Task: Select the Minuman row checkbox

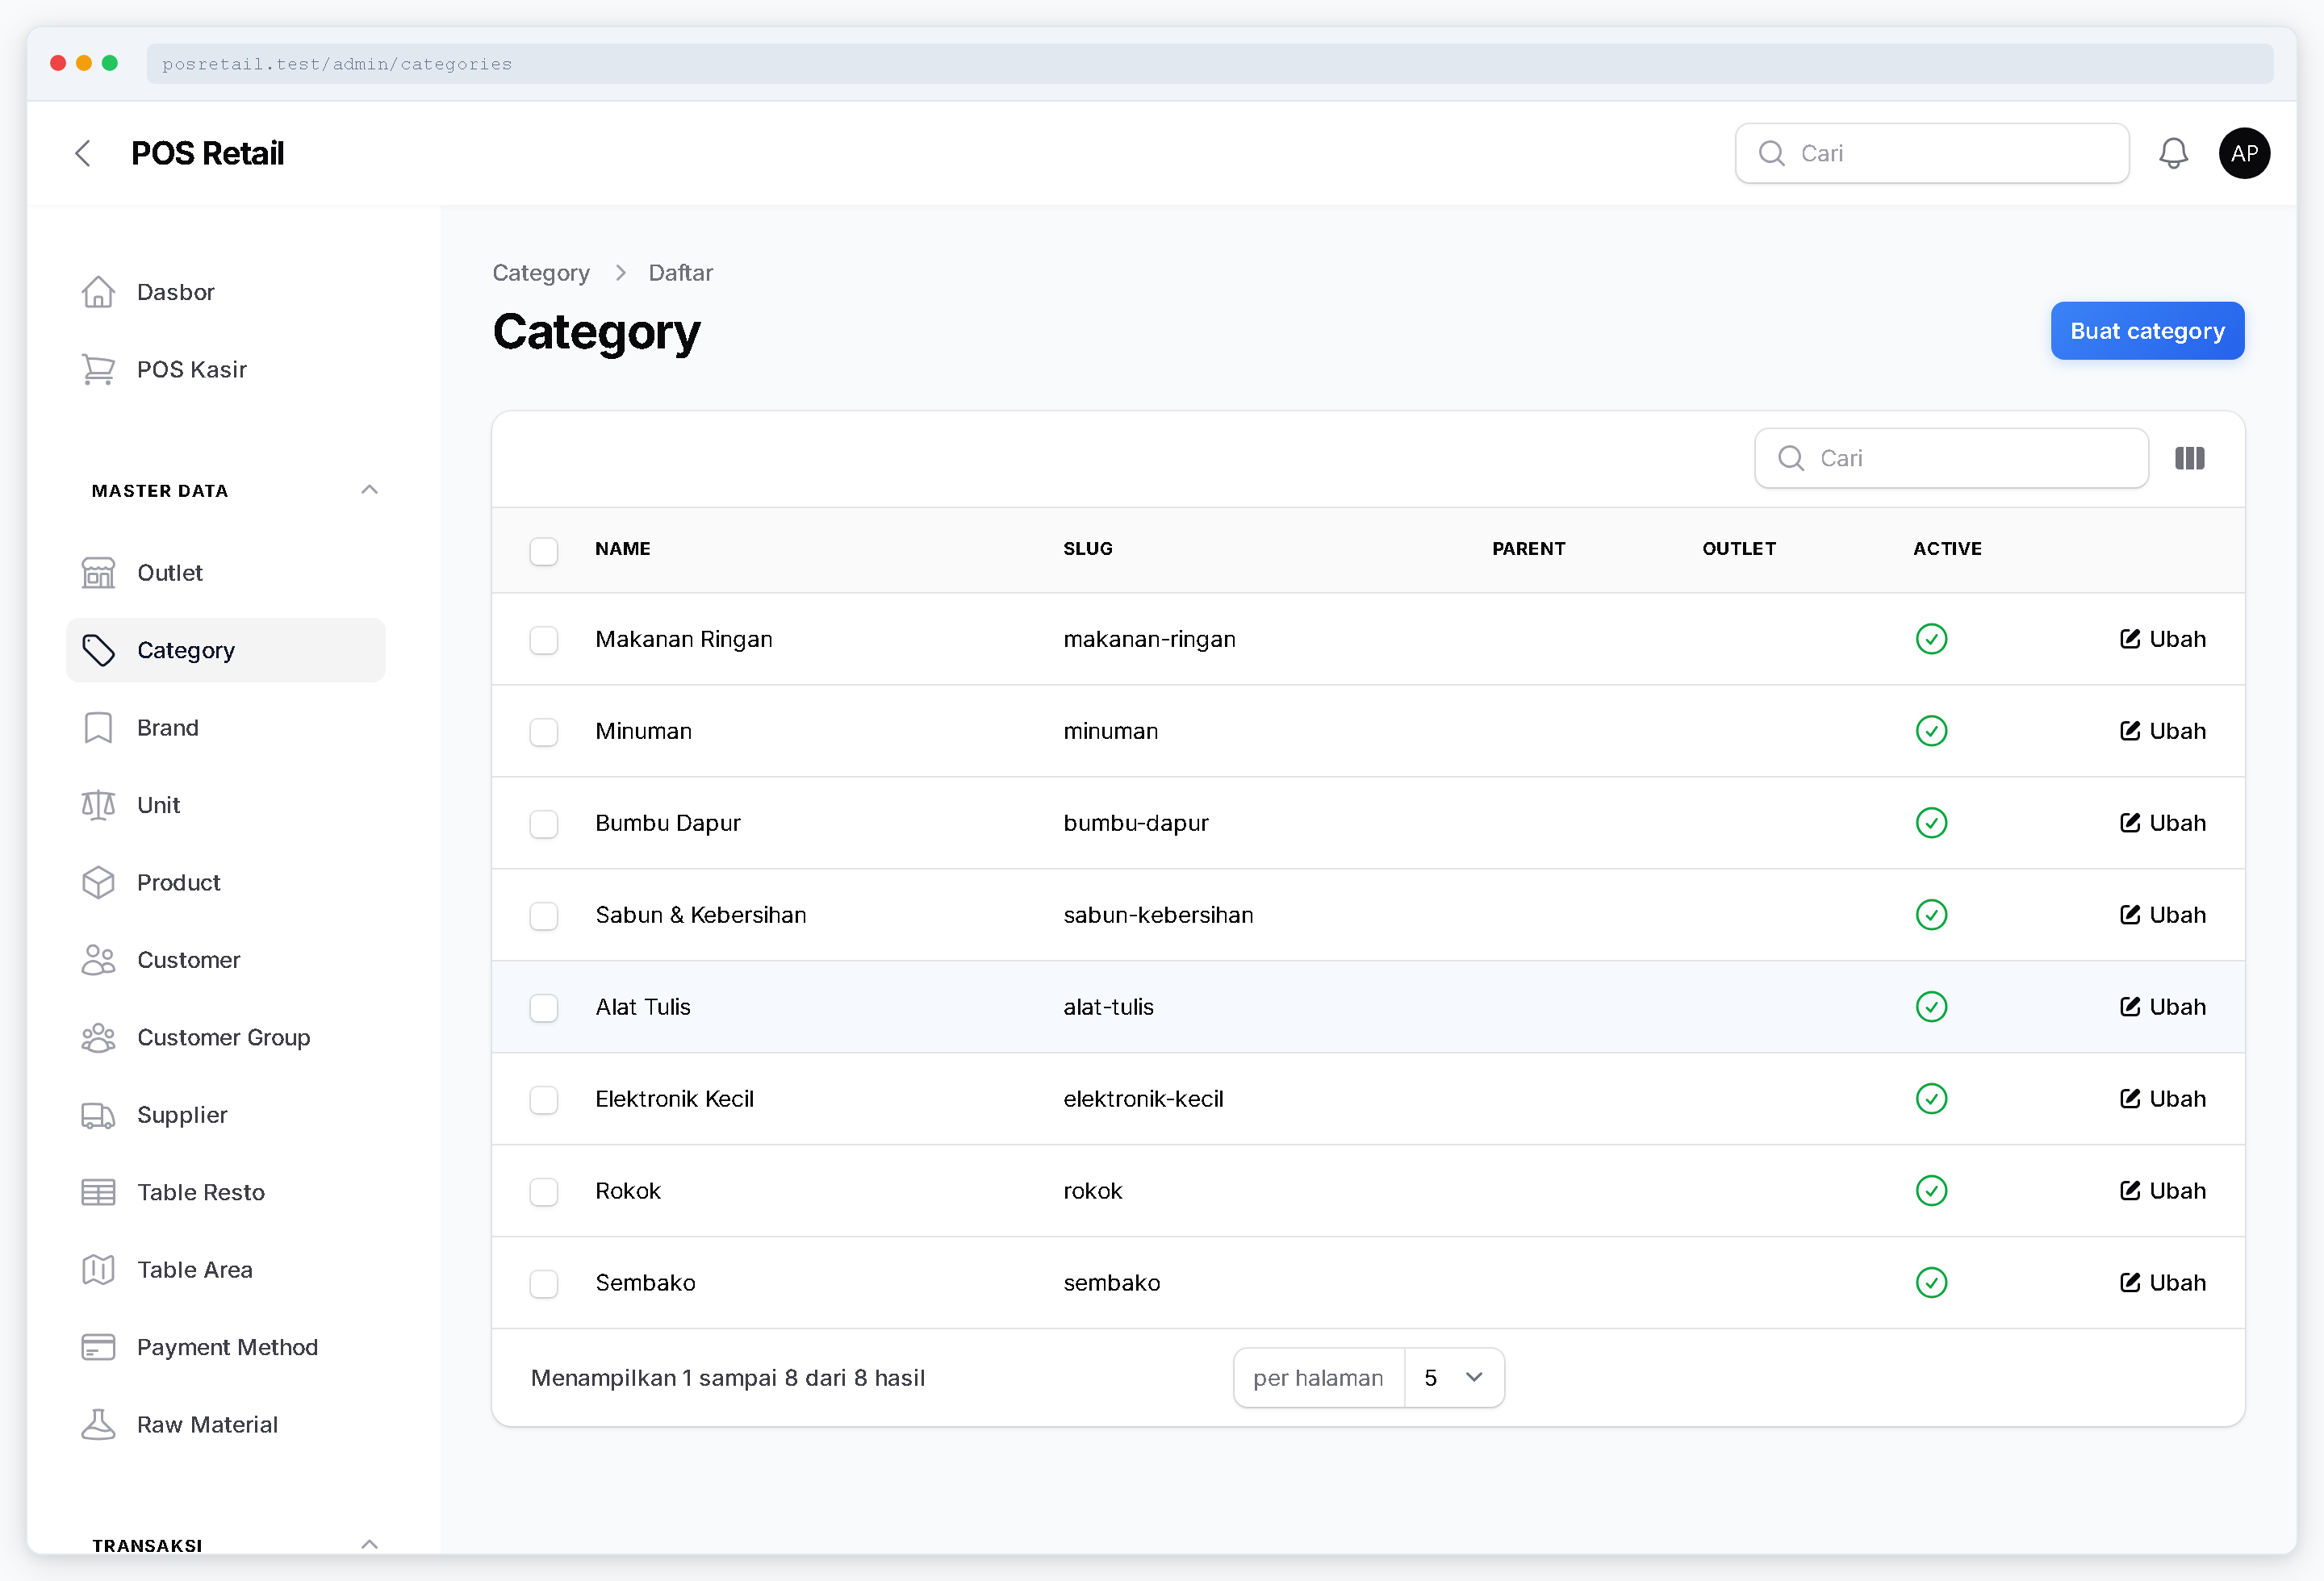Action: 544,732
